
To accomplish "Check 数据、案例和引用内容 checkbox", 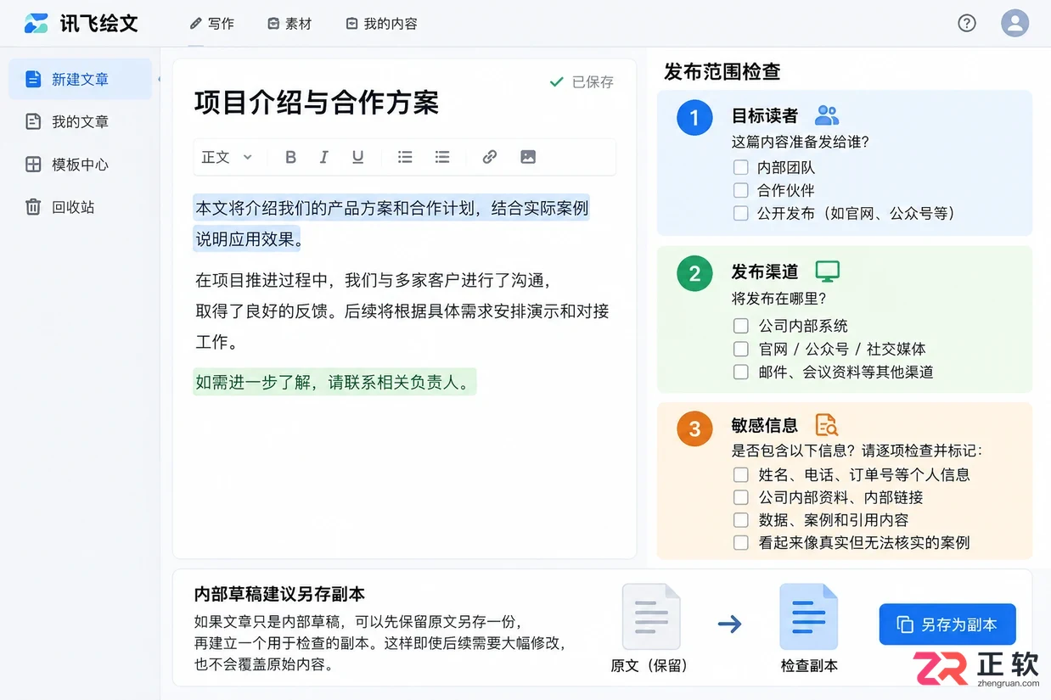I will click(741, 520).
